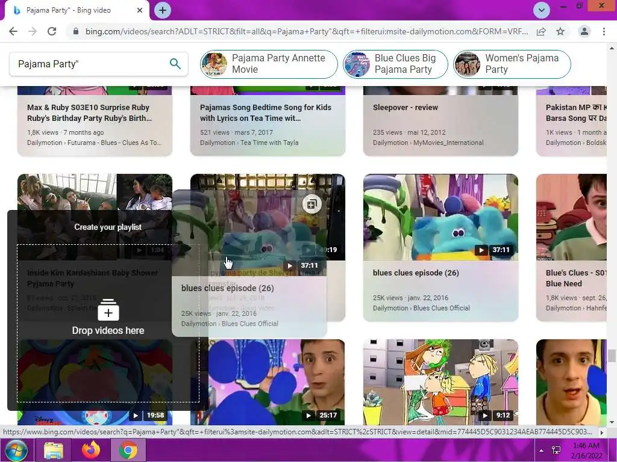This screenshot has height=462, width=617.
Task: Expand the tab search dropdown
Action: pyautogui.click(x=542, y=10)
